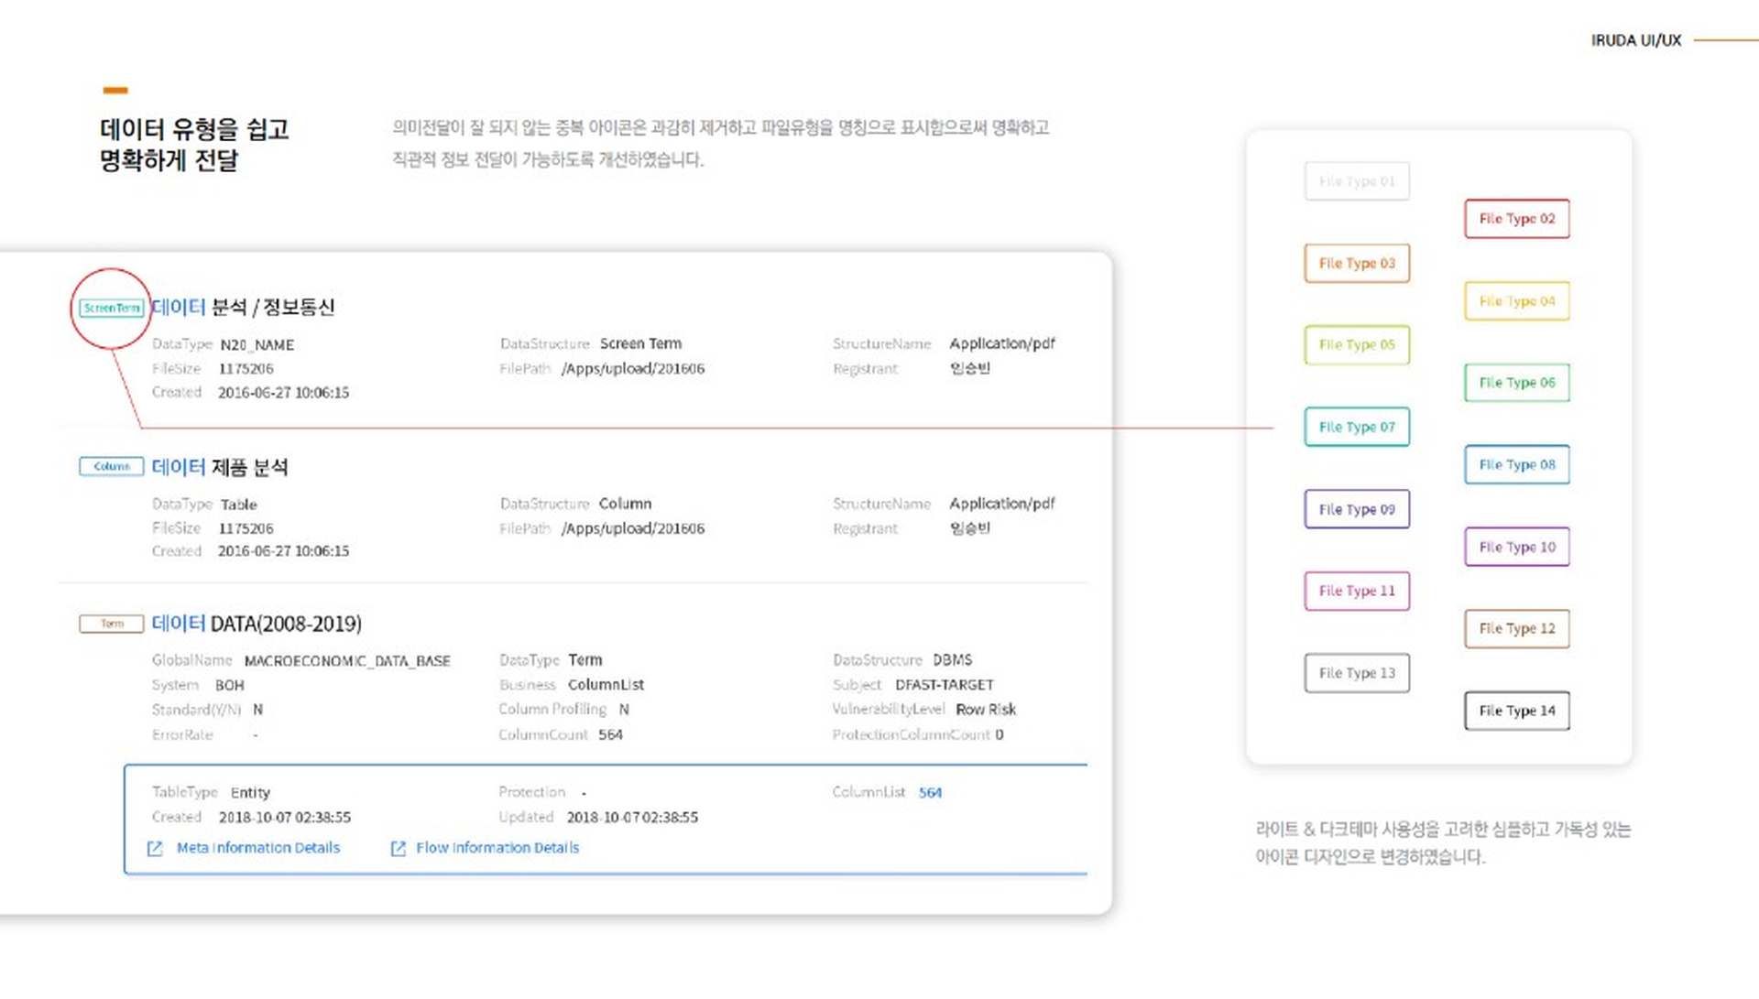Open Flow Information Details link
The height and width of the screenshot is (999, 1759).
497,848
